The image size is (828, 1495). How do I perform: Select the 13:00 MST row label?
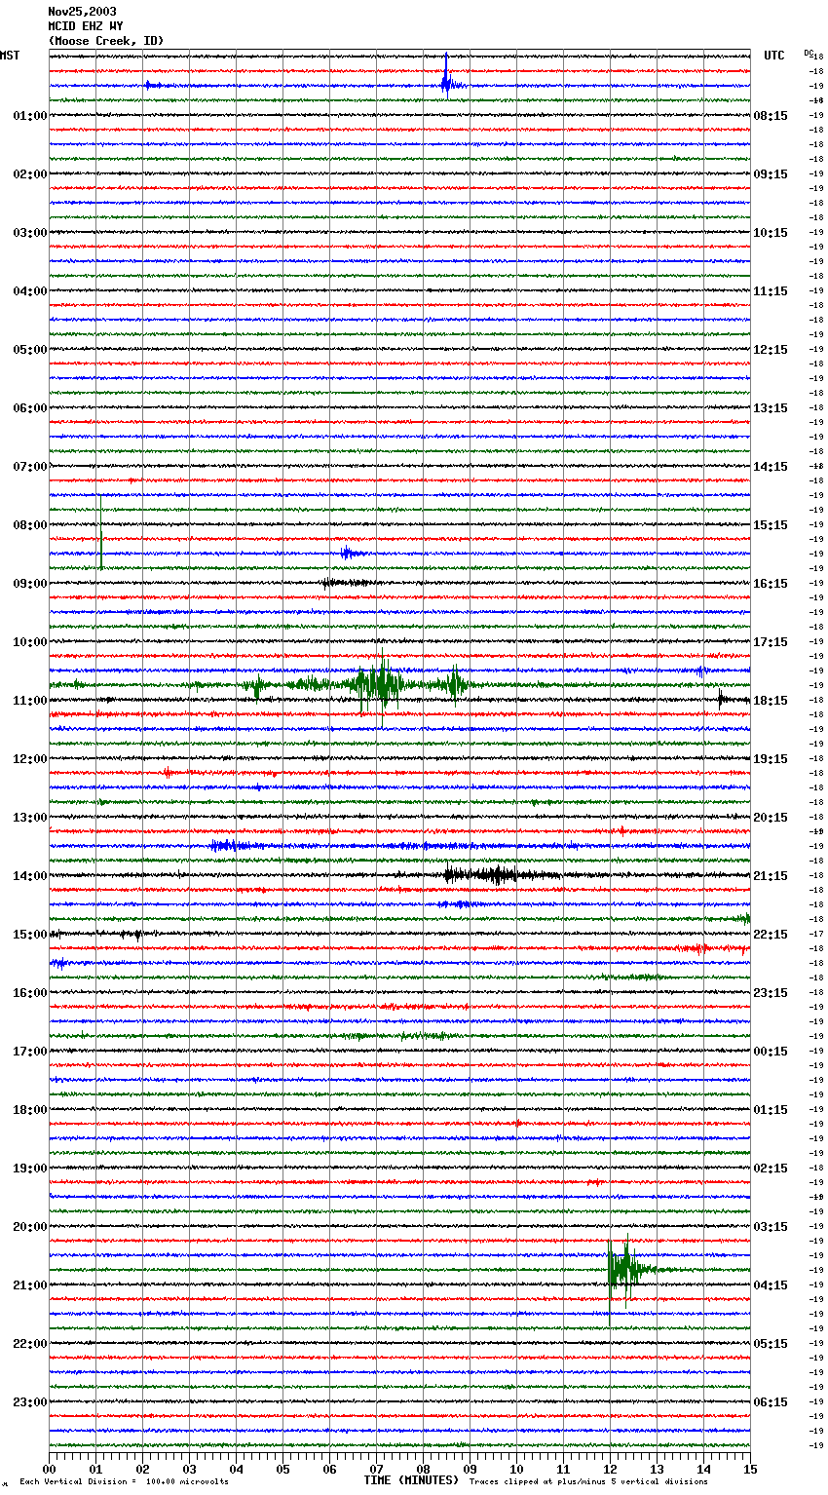[30, 818]
